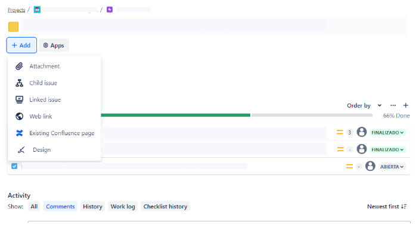This screenshot has width=419, height=228.
Task: Toggle Newest first sort order
Action: [x=387, y=207]
